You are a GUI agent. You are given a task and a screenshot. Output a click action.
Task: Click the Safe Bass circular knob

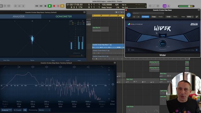[x=163, y=44]
